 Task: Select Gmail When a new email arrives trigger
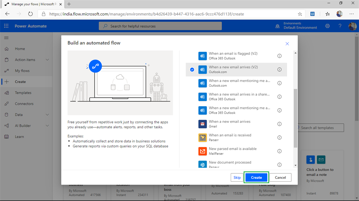pos(236,124)
